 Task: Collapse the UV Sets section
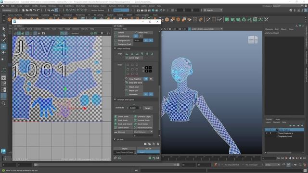coord(115,139)
